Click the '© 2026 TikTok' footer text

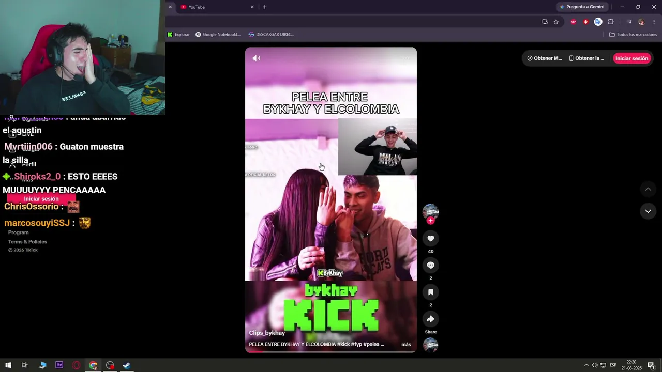pos(23,250)
